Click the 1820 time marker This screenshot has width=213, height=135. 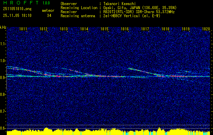pos(206,29)
